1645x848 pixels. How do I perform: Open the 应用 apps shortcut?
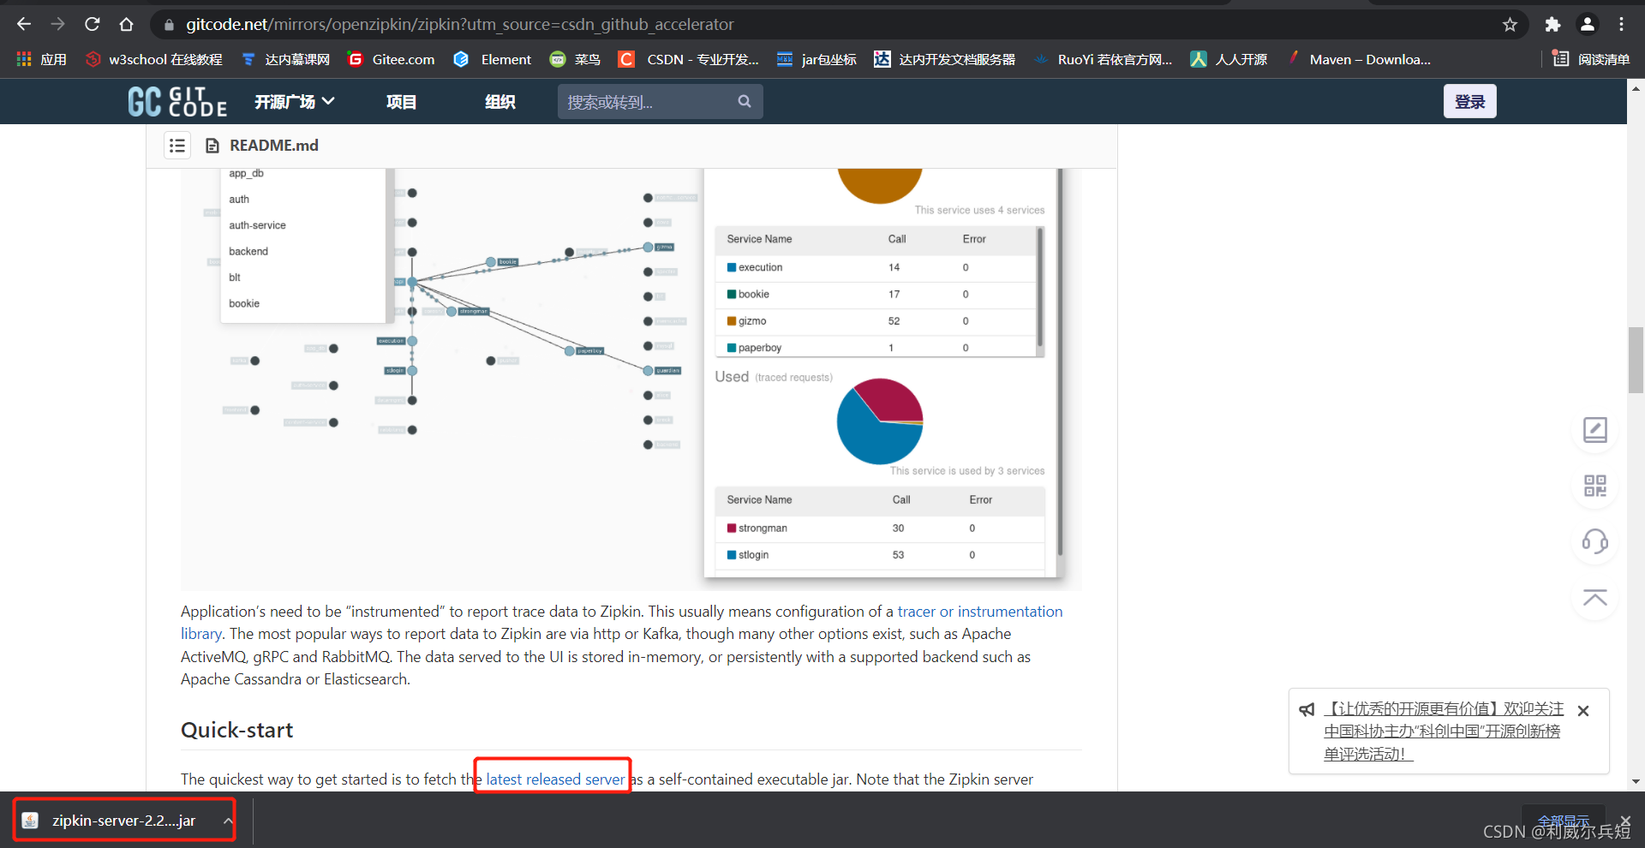point(41,59)
